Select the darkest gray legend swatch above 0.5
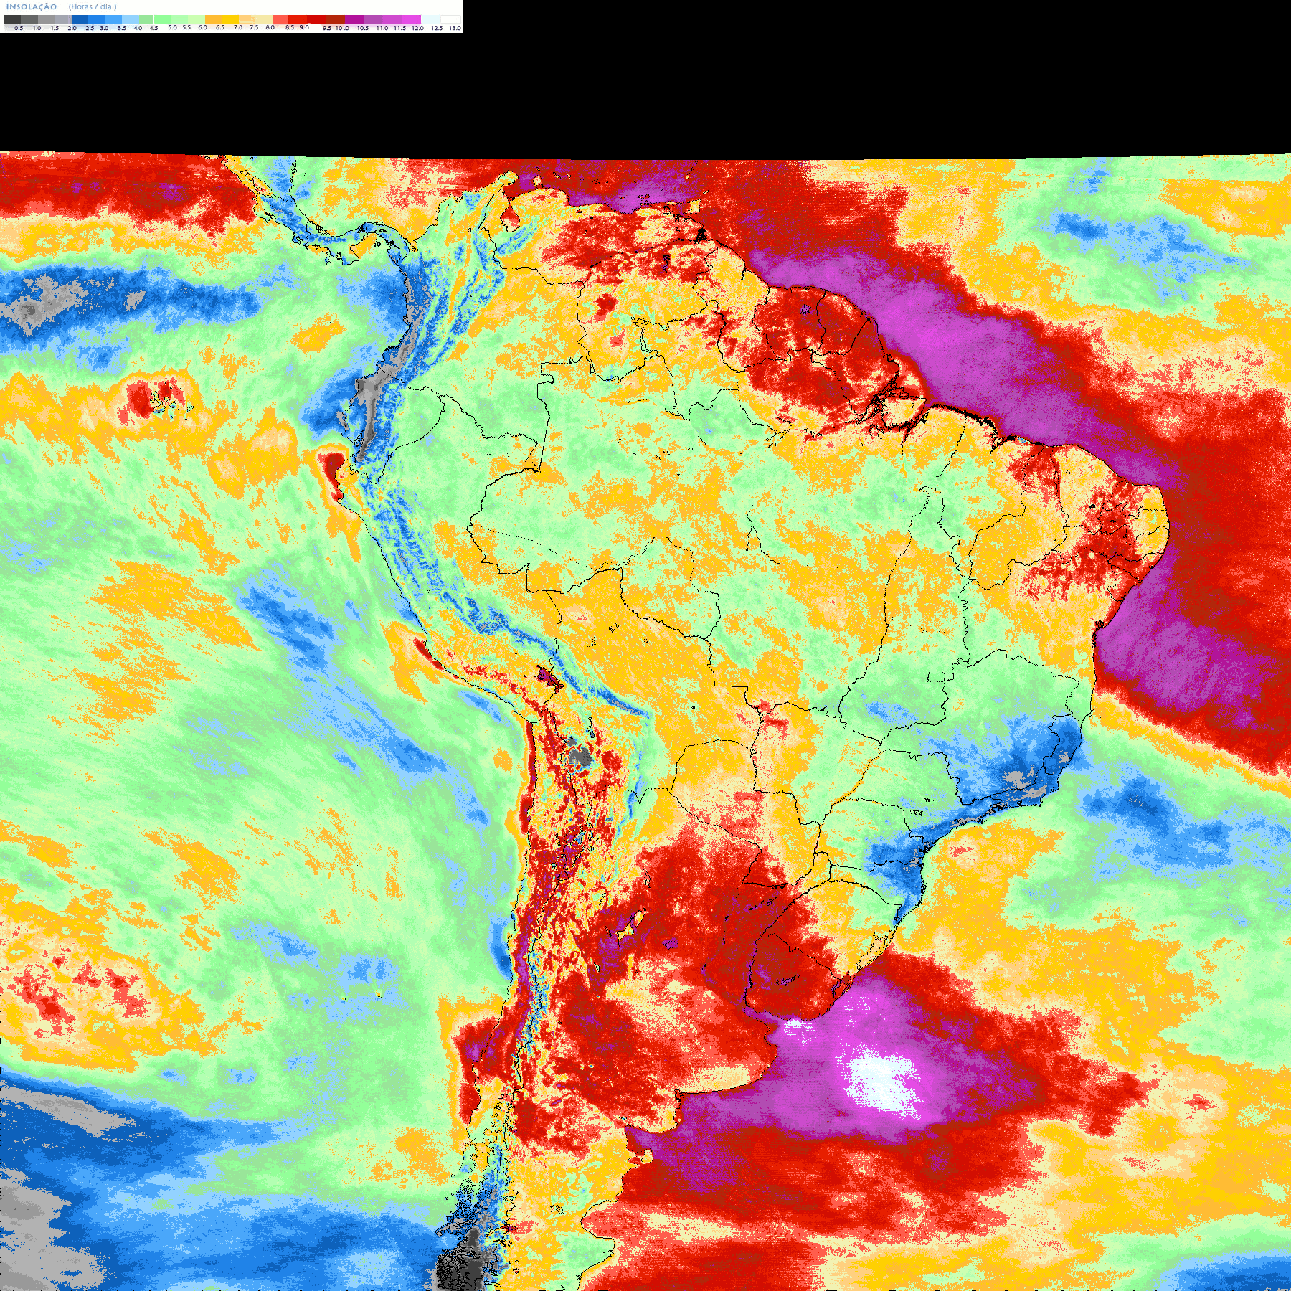Screen dimensions: 1291x1291 coord(12,19)
